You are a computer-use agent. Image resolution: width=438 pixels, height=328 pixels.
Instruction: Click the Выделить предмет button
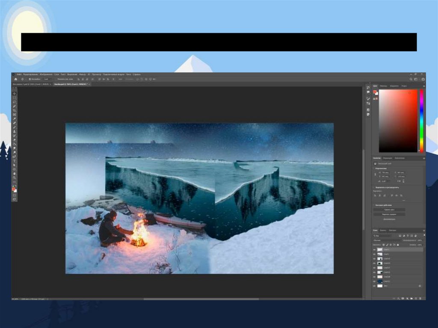click(389, 214)
